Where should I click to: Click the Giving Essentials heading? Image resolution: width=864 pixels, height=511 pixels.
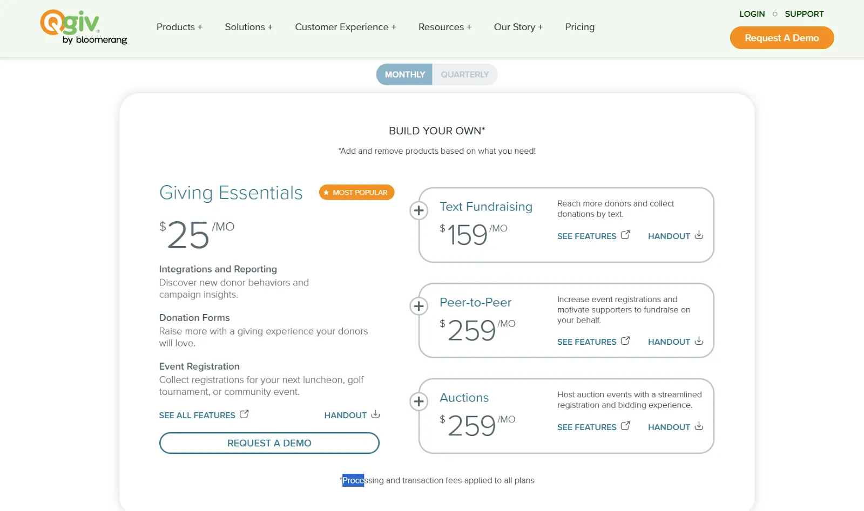click(x=231, y=193)
